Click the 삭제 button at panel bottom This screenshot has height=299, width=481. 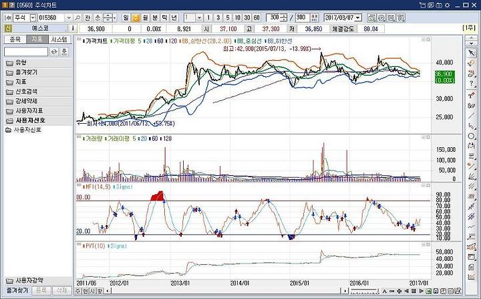[61, 290]
